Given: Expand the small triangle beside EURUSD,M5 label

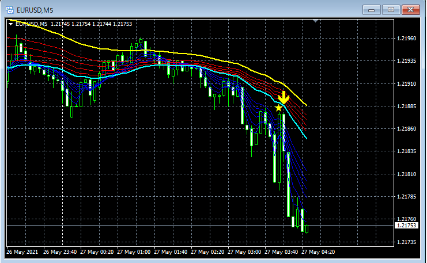Looking at the screenshot, I should [x=10, y=24].
